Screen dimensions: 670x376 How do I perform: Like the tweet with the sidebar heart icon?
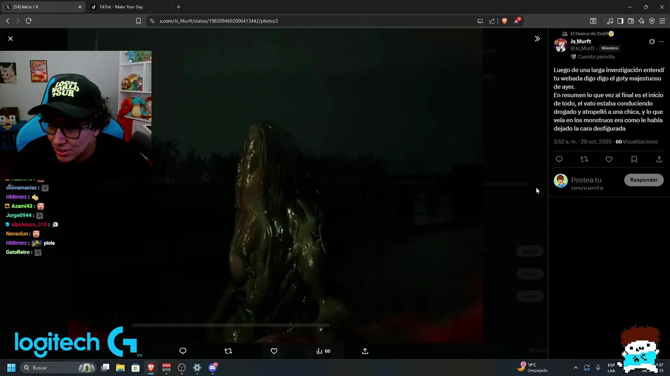click(609, 159)
